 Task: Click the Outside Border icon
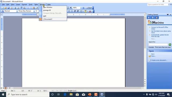81,11
